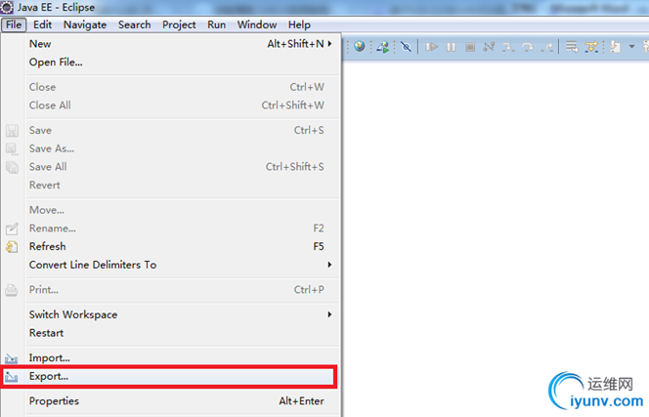Image resolution: width=649 pixels, height=417 pixels.
Task: Open the Web Browser globe toolbar icon
Action: (360, 46)
